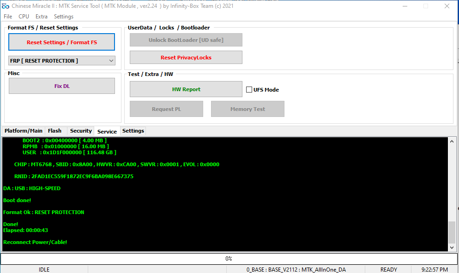
Task: Click Unlock BootLoader [UD safe] button
Action: pyautogui.click(x=186, y=40)
